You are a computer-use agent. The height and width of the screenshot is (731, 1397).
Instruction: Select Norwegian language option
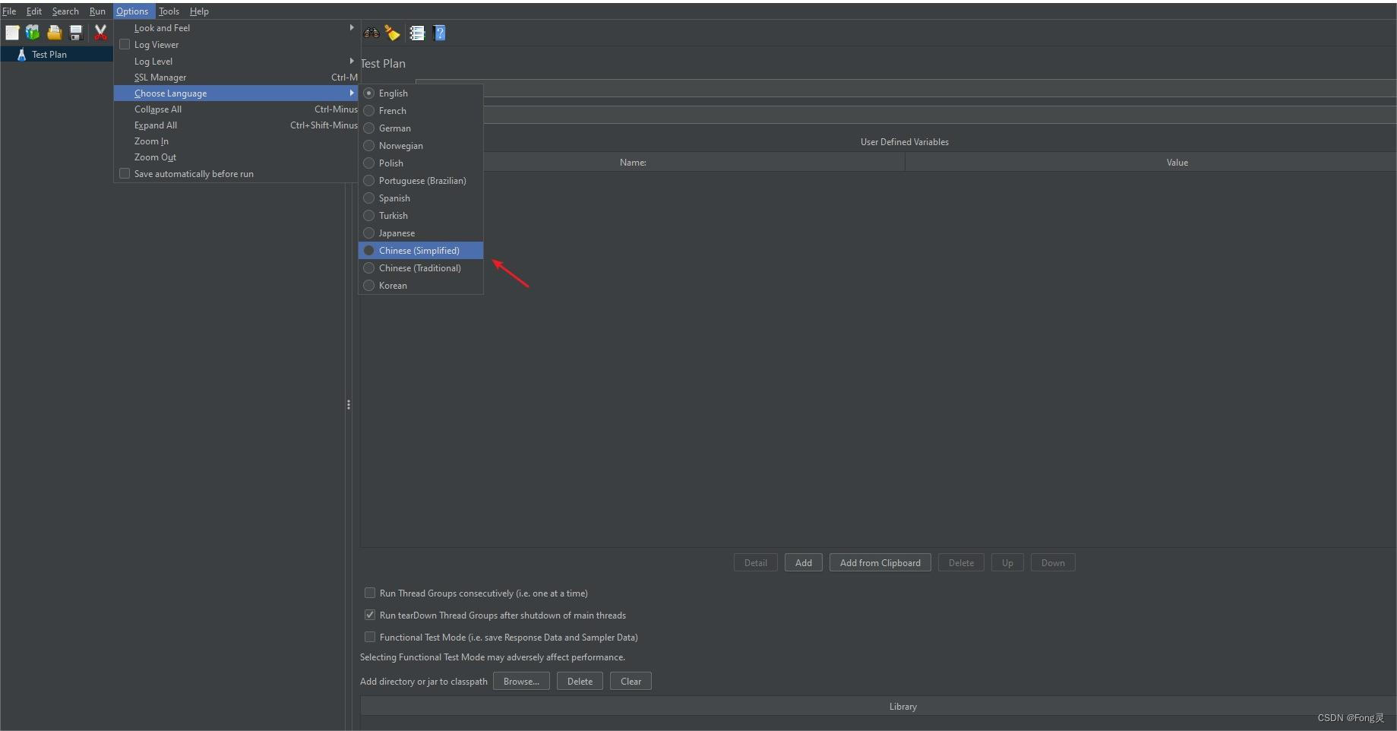[421, 146]
